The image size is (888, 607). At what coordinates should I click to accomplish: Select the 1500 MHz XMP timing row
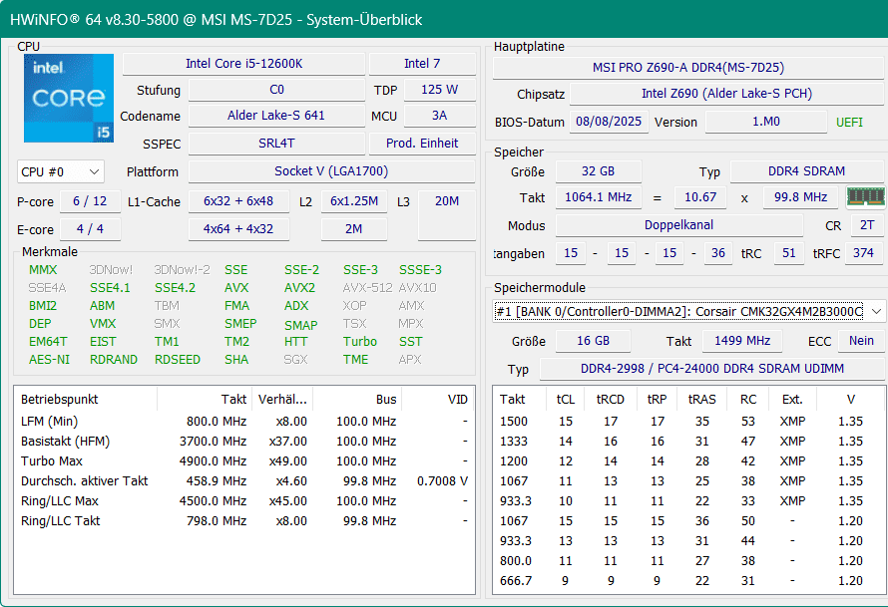[x=686, y=422]
